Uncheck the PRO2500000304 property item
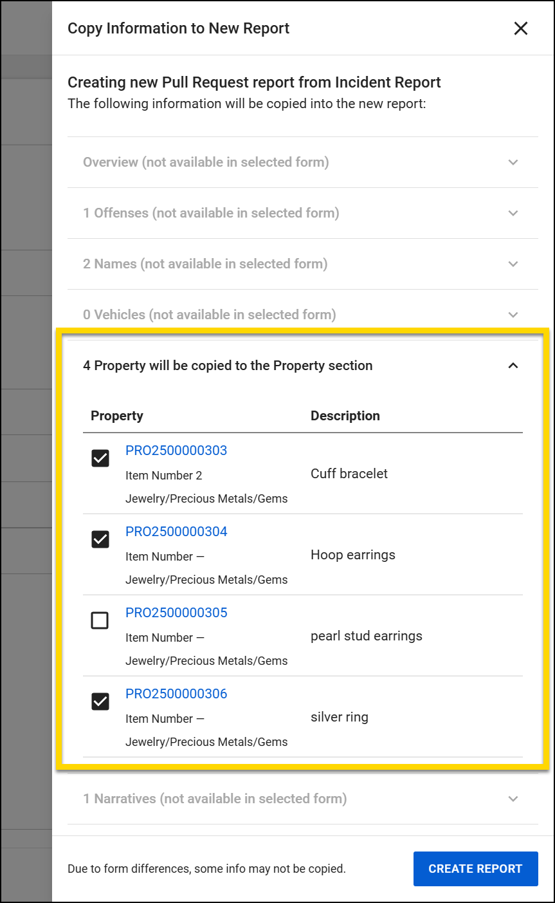The width and height of the screenshot is (555, 903). tap(100, 539)
